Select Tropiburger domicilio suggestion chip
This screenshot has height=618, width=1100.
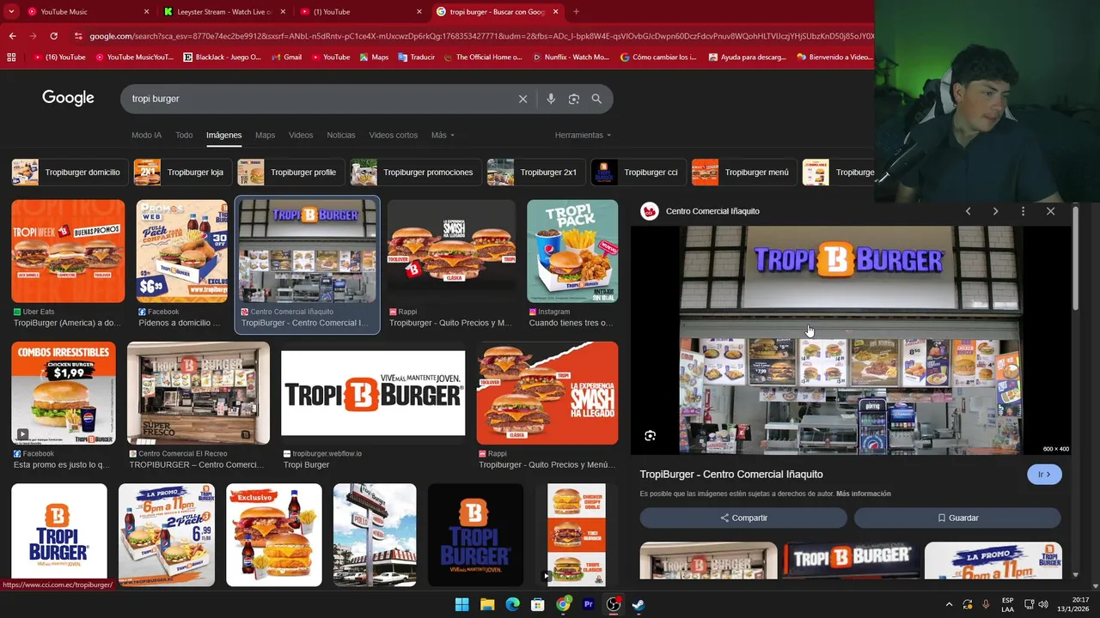pyautogui.click(x=70, y=172)
